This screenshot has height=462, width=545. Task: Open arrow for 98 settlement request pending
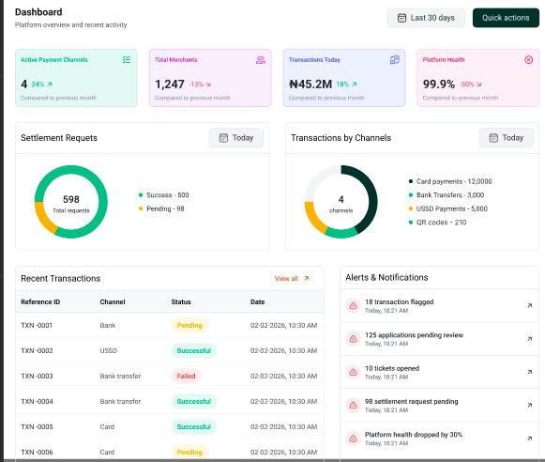point(530,405)
